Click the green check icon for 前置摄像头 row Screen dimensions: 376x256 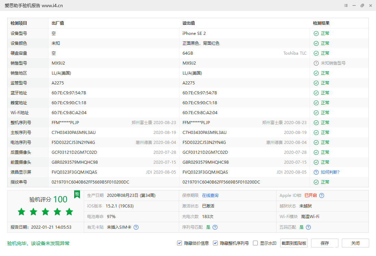pos(316,162)
